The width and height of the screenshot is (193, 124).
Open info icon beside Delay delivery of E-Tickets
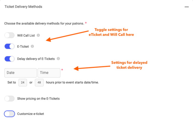(58, 59)
